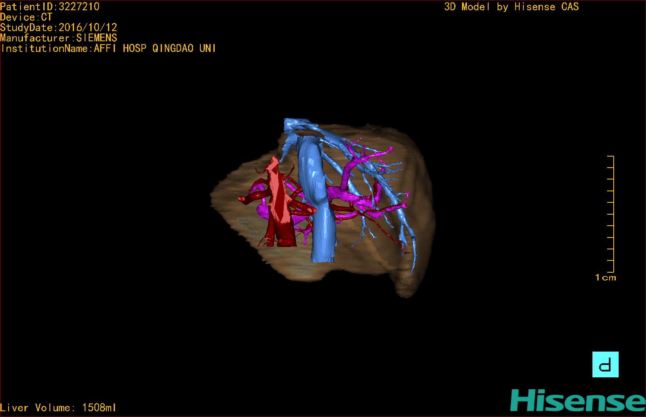The image size is (646, 417).
Task: Select the 'Liver Volume: 1508ml' text
Action: tap(58, 408)
